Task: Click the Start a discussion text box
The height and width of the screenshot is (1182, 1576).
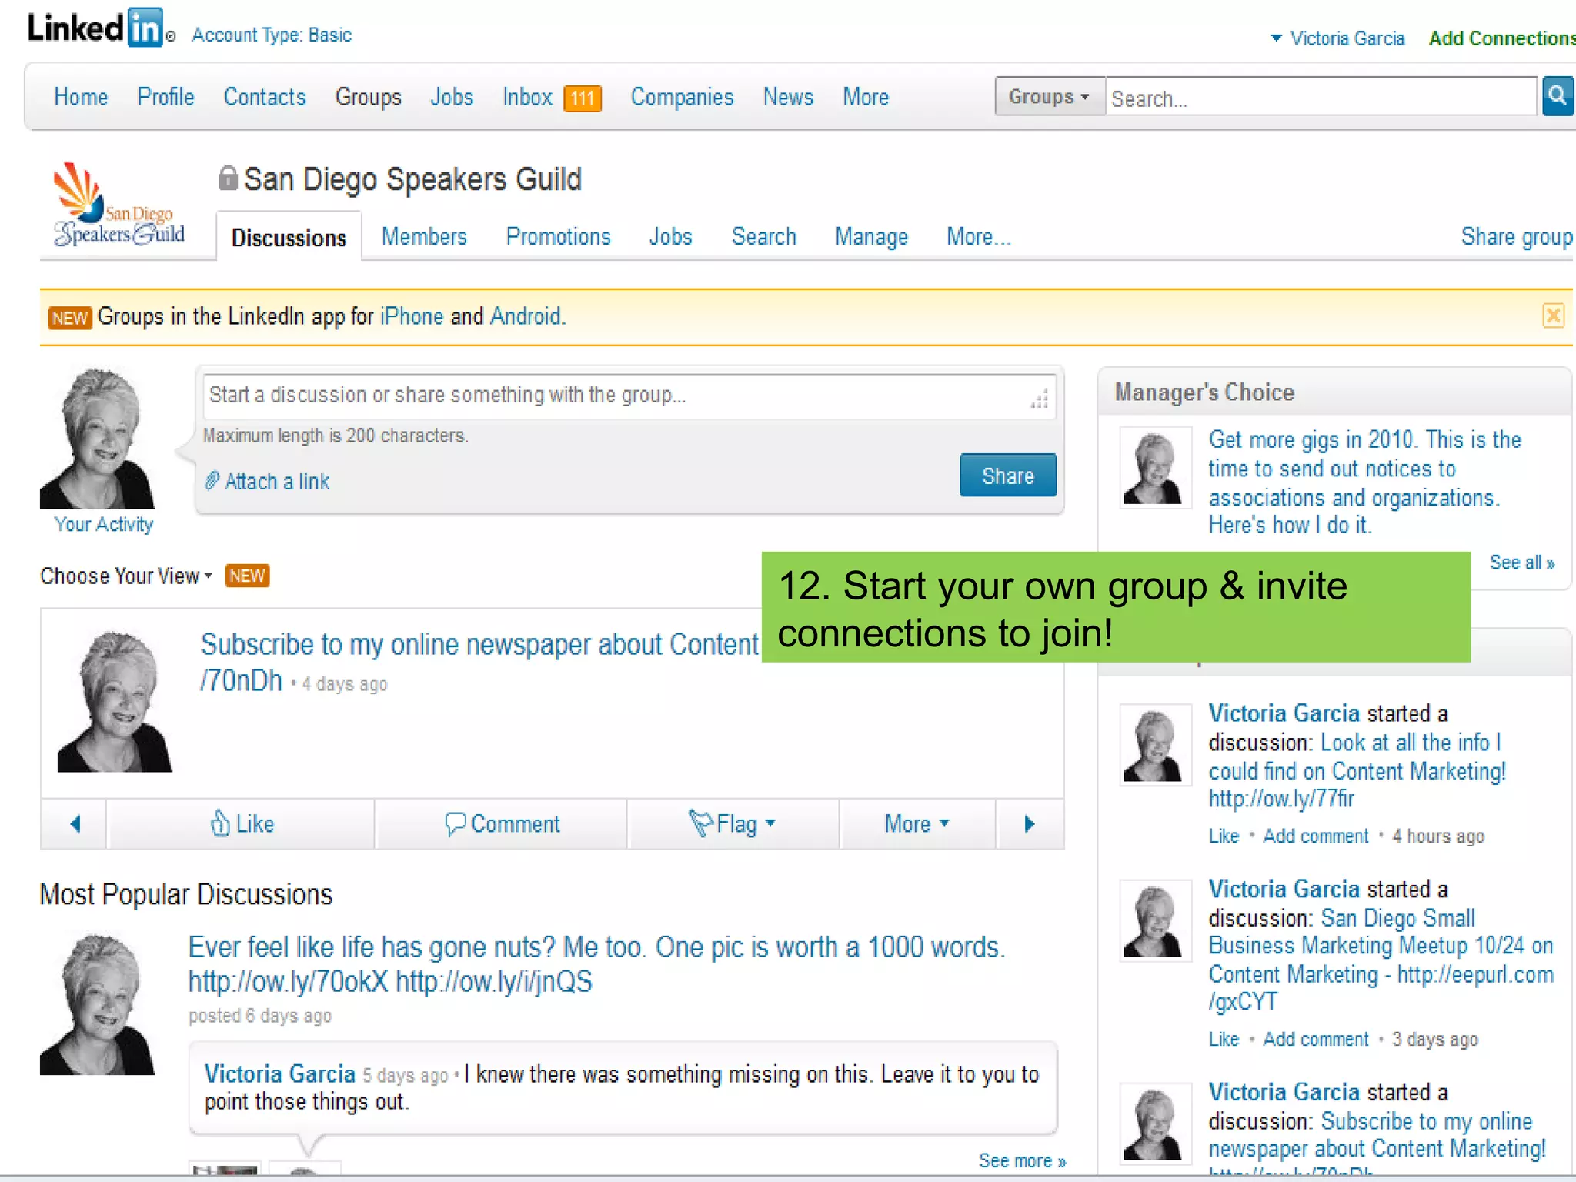Action: [629, 396]
